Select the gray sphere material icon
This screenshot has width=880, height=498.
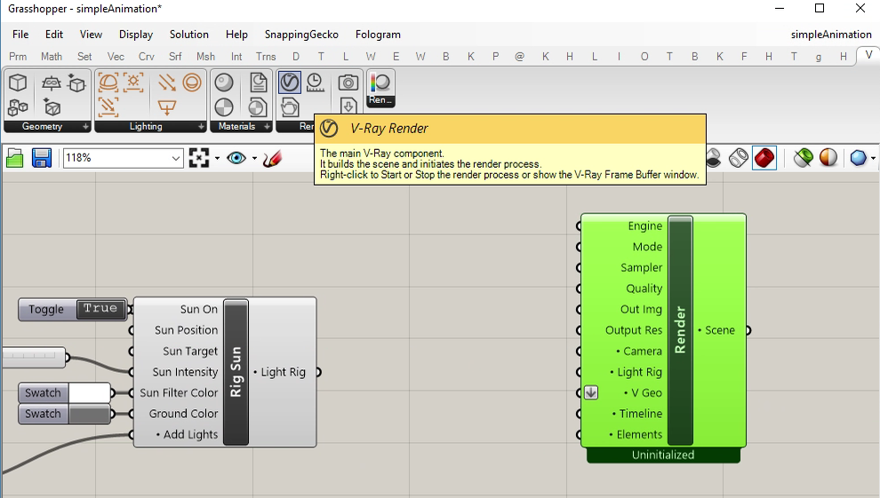coord(224,83)
